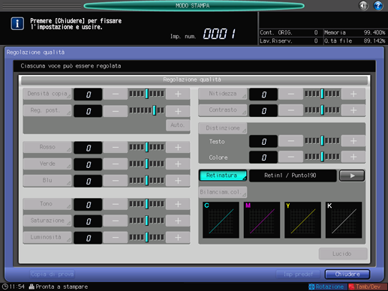
Task: Decrease Saturazione with minus button
Action: coord(116,220)
